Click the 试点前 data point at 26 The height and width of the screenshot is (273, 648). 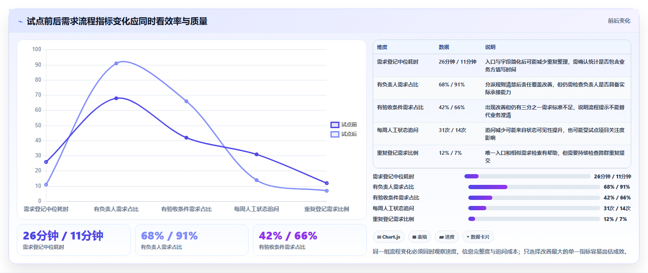pos(46,162)
